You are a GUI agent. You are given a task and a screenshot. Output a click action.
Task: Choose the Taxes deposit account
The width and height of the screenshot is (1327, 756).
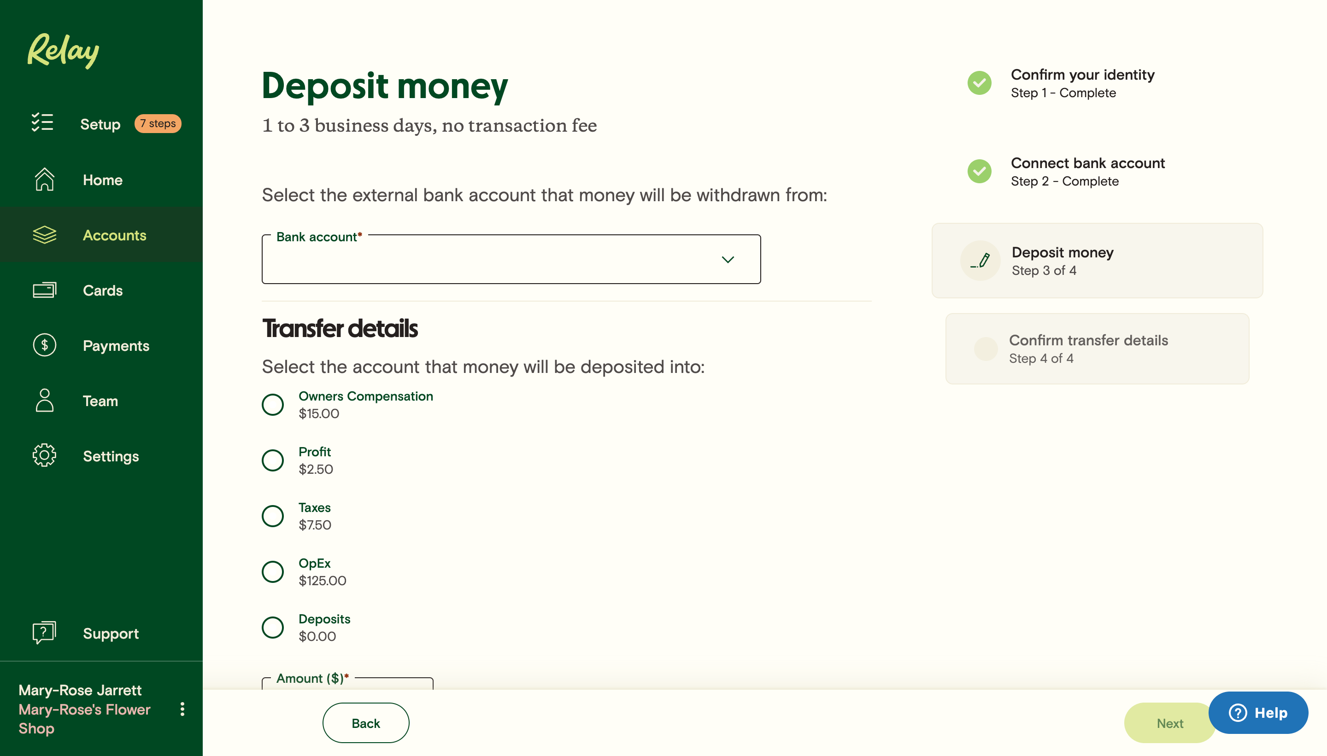coord(272,516)
